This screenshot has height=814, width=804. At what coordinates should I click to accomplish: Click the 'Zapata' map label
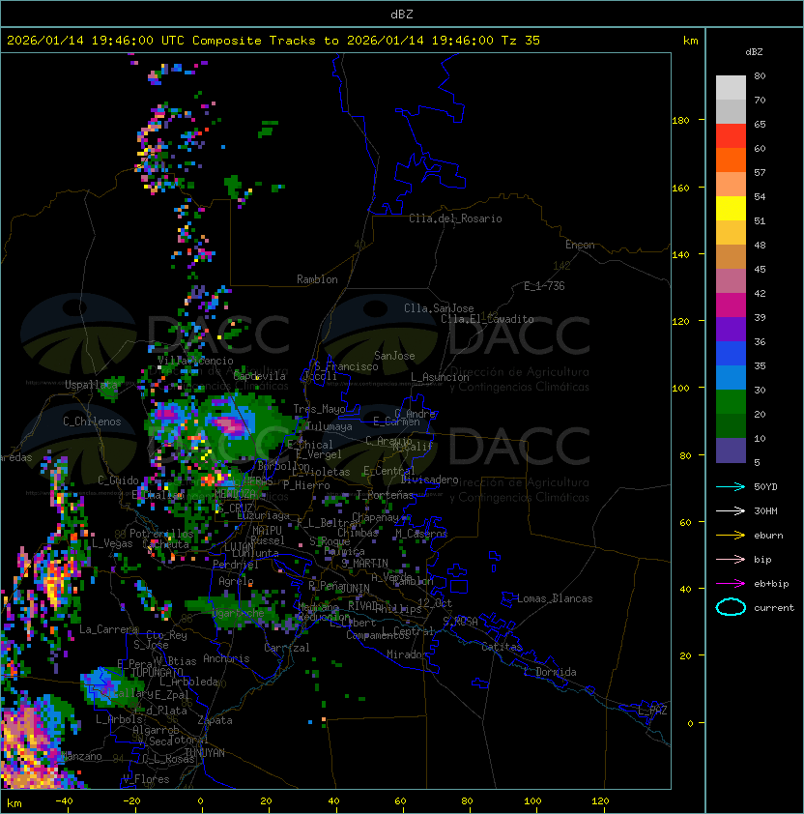[x=215, y=720]
